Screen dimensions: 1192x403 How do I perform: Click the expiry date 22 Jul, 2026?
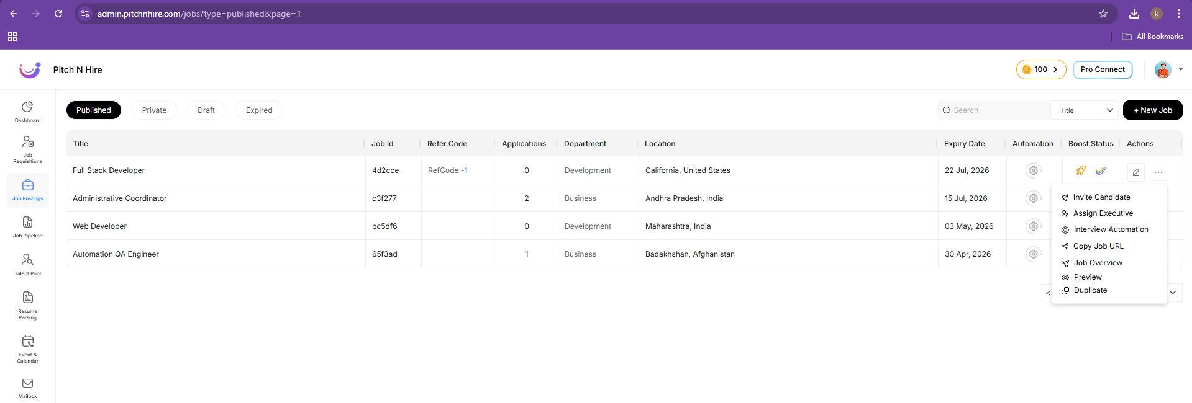click(967, 170)
